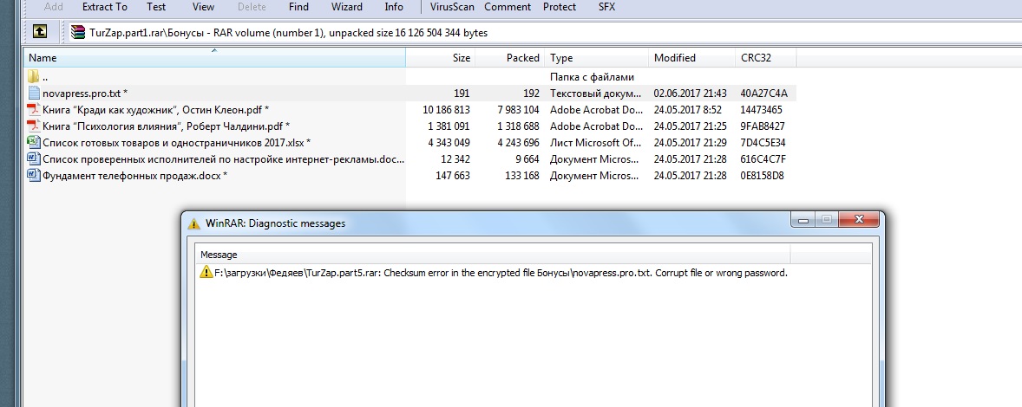Screen dimensions: 1022x407
Task: Select Список готовых товаров xlsx file
Action: tap(410, 142)
